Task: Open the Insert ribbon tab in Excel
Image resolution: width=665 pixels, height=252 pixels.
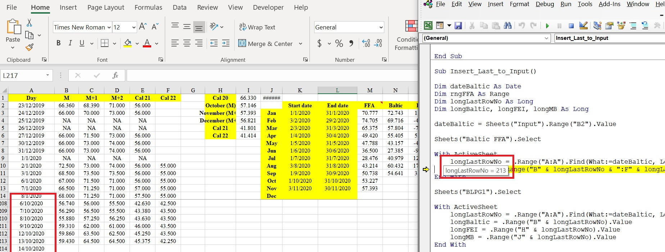Action: coord(68,7)
